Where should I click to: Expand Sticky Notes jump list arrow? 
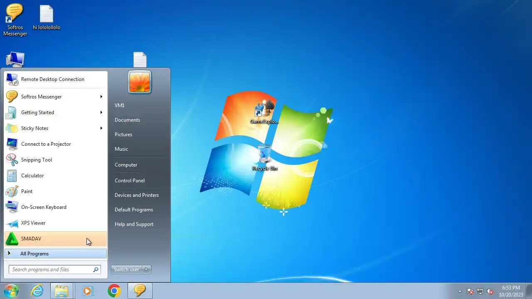point(101,128)
